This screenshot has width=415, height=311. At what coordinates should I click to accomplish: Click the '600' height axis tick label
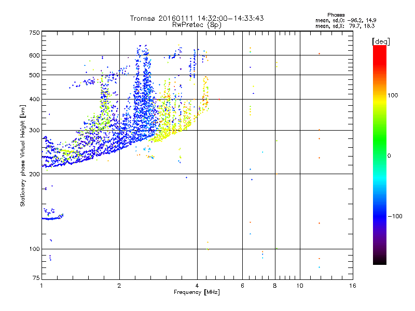pyautogui.click(x=34, y=55)
